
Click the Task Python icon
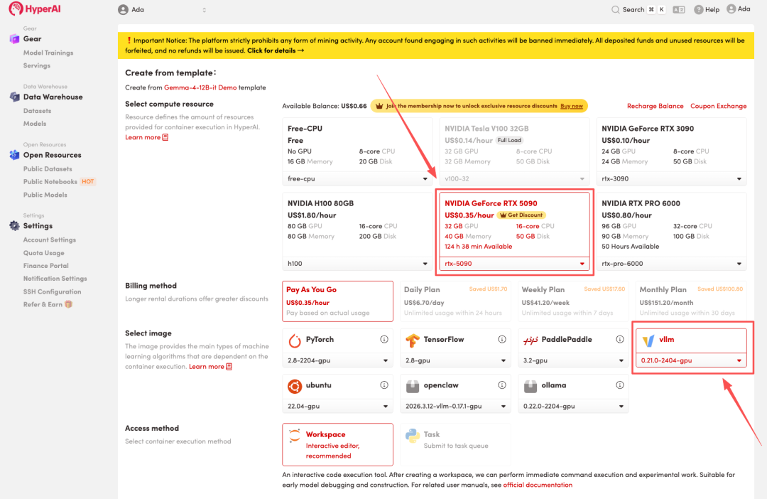click(x=413, y=435)
